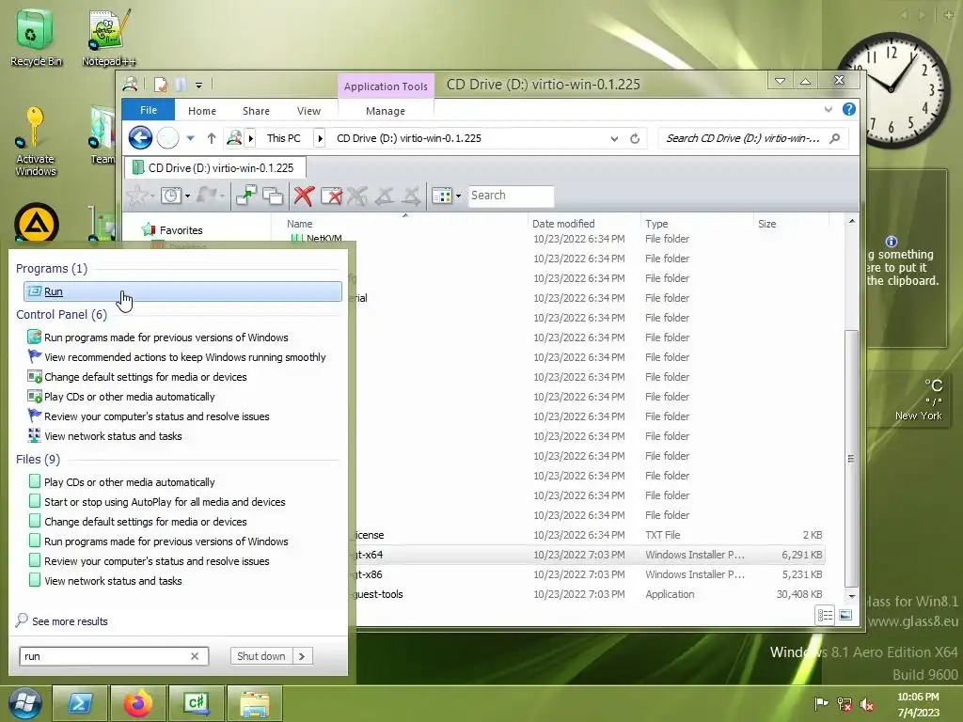
Task: Select Favorites in the navigation pane
Action: (x=181, y=230)
